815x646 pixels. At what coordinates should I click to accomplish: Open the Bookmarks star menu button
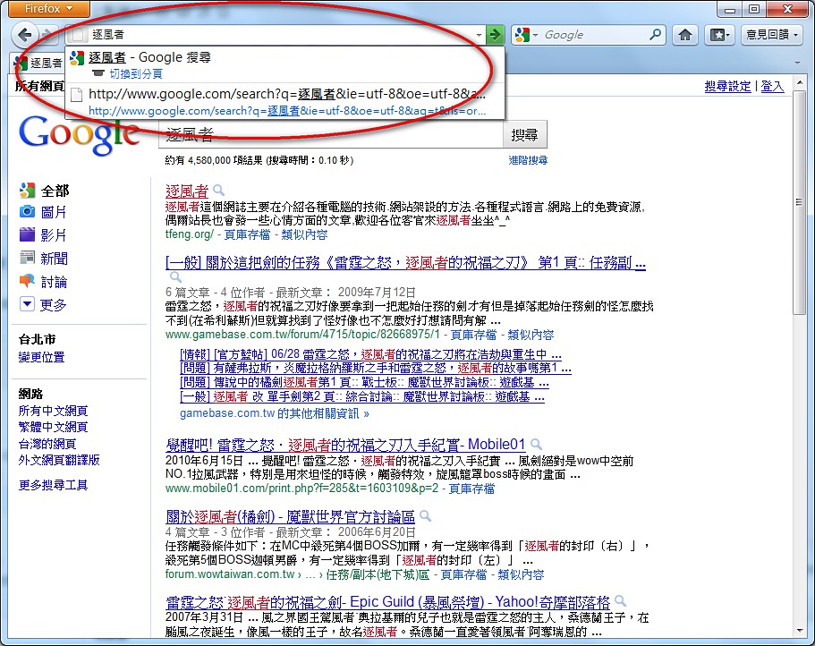tap(720, 35)
